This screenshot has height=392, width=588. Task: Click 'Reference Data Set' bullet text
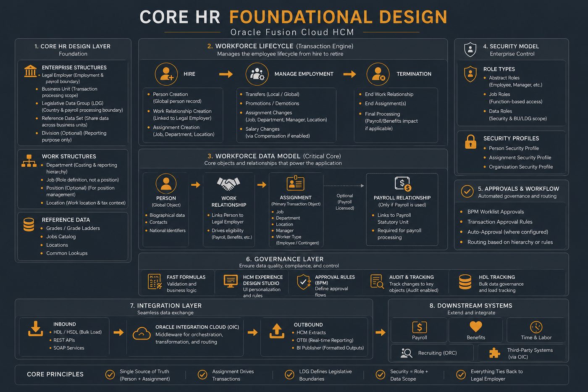pyautogui.click(x=75, y=121)
